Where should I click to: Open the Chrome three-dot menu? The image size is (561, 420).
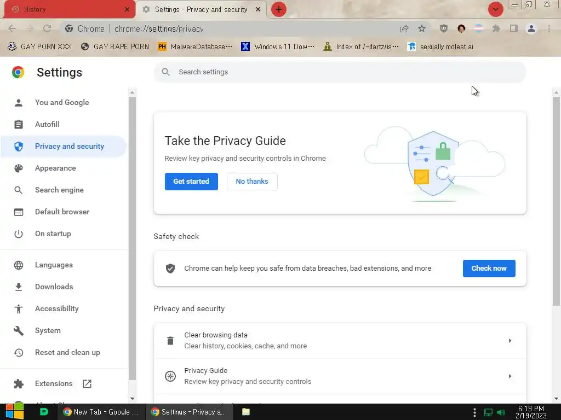tap(549, 28)
